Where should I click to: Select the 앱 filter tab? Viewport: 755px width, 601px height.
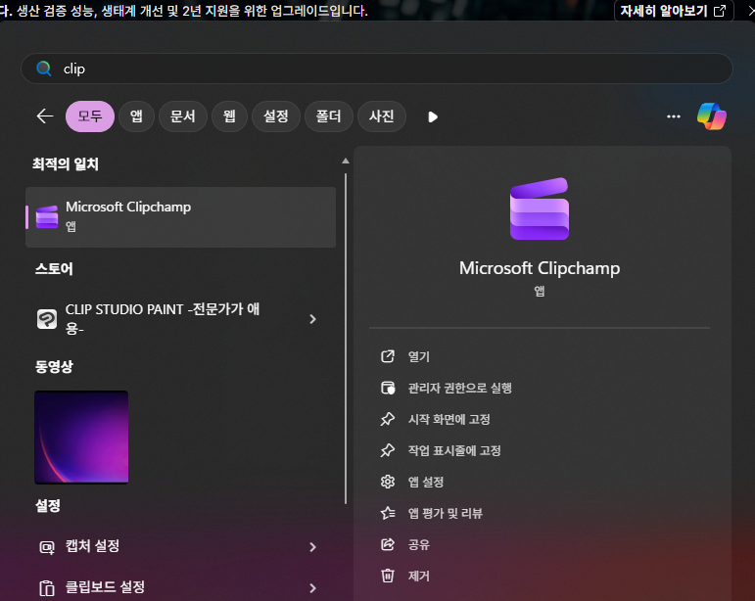136,116
